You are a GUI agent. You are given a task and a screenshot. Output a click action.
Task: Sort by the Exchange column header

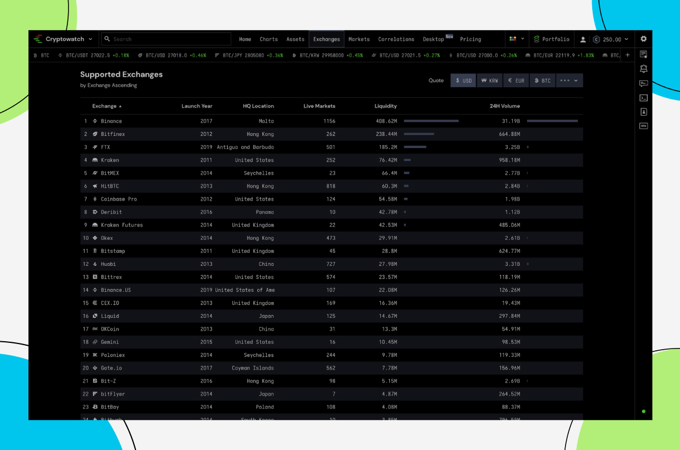[104, 106]
